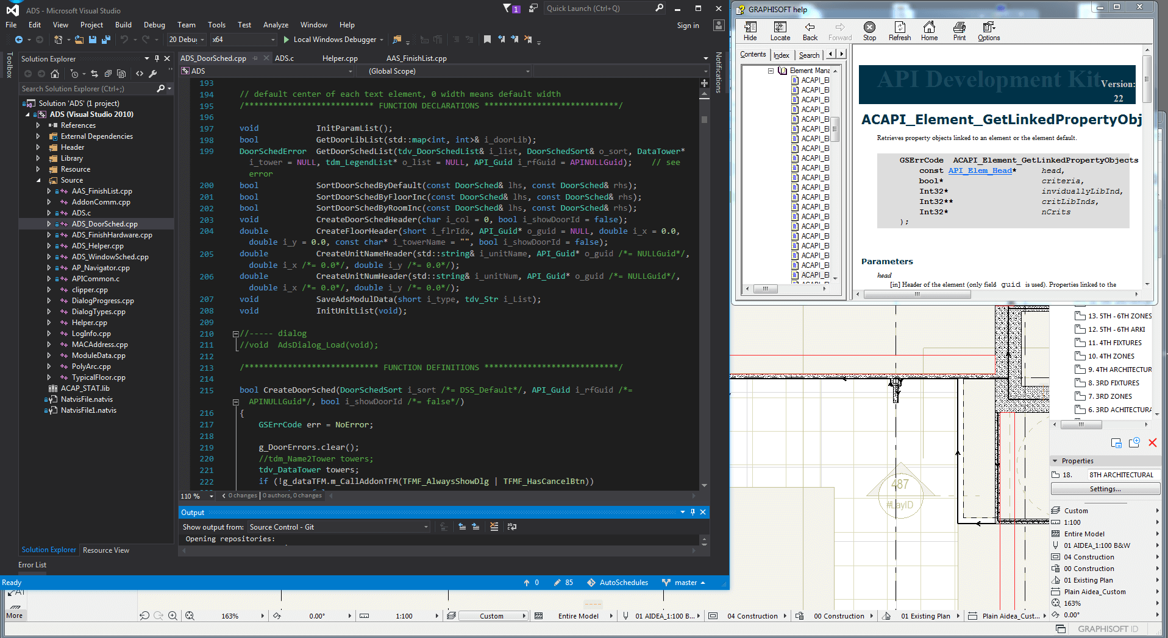Delete story using red X icon

point(1152,443)
